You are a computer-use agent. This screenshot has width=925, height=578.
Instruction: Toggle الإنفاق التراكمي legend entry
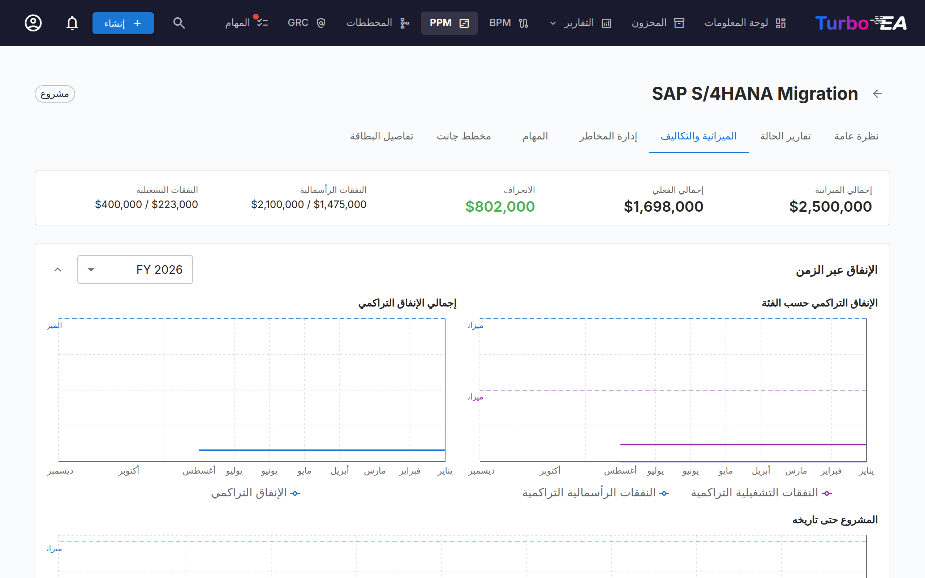[255, 493]
